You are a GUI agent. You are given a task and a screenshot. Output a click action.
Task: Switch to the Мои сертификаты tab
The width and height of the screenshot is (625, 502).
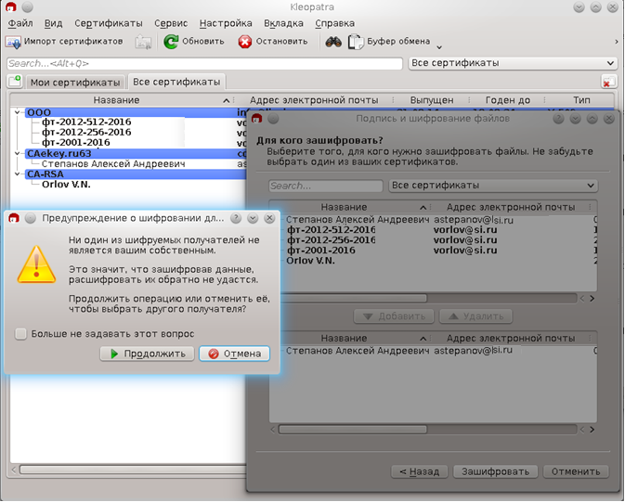[75, 83]
